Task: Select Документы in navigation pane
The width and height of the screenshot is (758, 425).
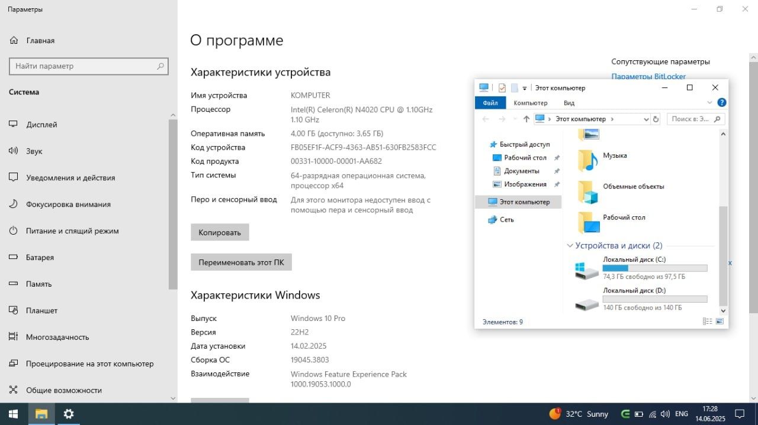Action: (516, 171)
